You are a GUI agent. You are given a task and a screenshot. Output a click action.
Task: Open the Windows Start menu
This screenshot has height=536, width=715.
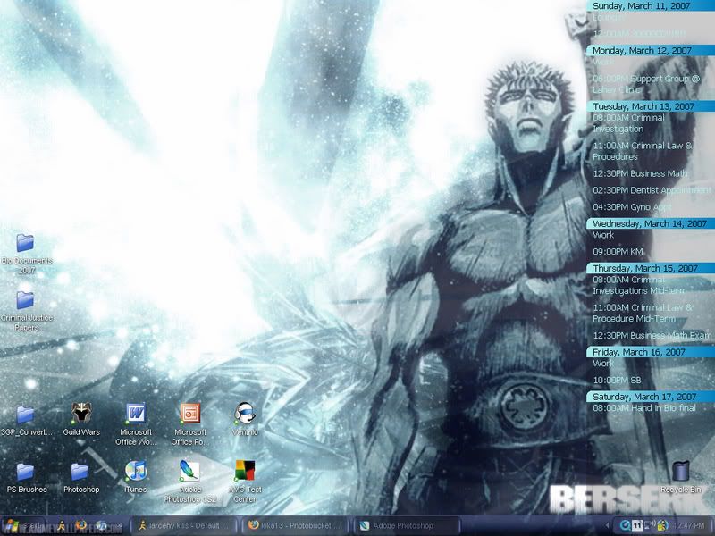tap(23, 526)
